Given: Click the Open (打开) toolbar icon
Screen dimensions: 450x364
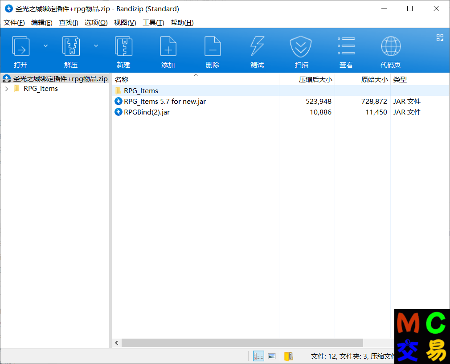Looking at the screenshot, I should 20,46.
